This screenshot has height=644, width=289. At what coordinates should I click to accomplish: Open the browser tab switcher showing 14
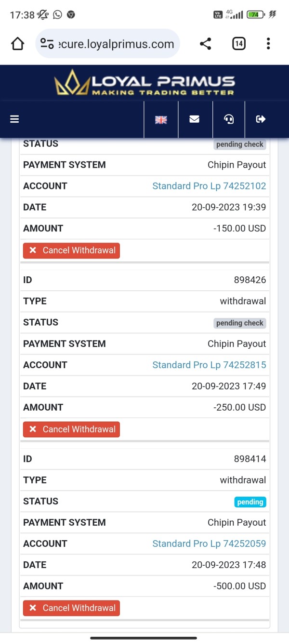click(x=238, y=44)
